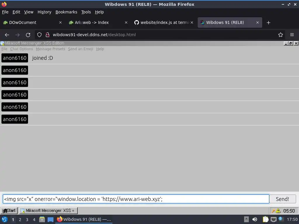Click the network display tray icon
Viewport: 299px width, 224px height.
click(273, 219)
